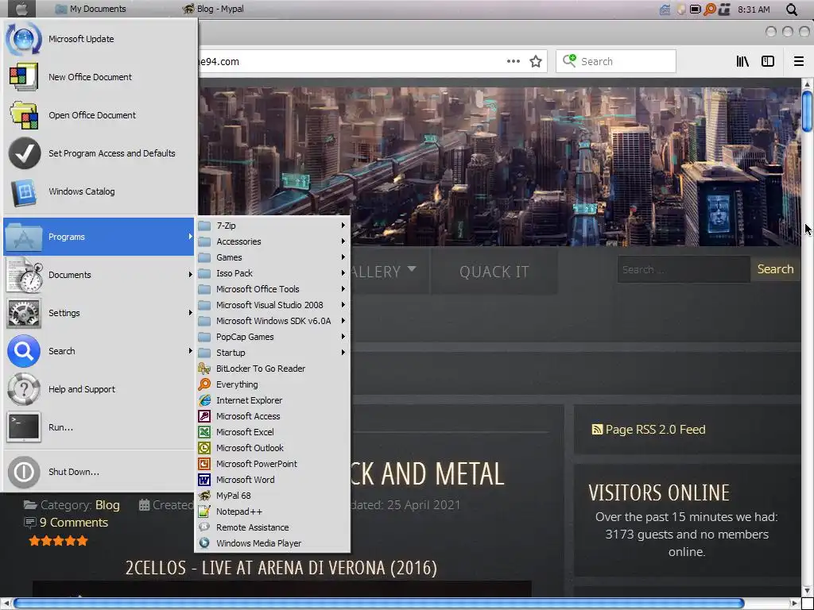Click the website's Search button
The width and height of the screenshot is (814, 610).
pos(774,269)
